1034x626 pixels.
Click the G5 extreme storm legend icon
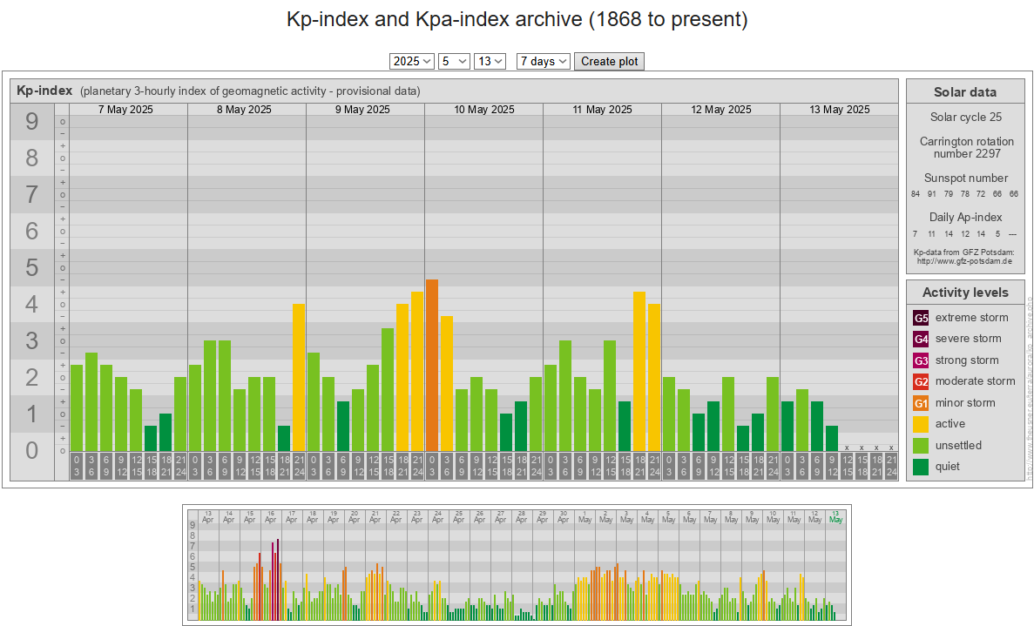click(x=921, y=318)
